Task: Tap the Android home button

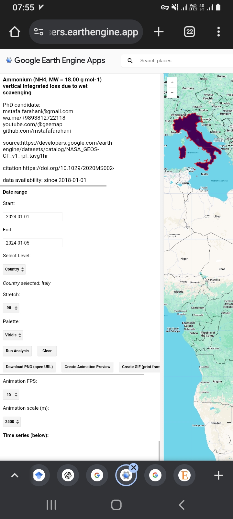Action: 116,505
